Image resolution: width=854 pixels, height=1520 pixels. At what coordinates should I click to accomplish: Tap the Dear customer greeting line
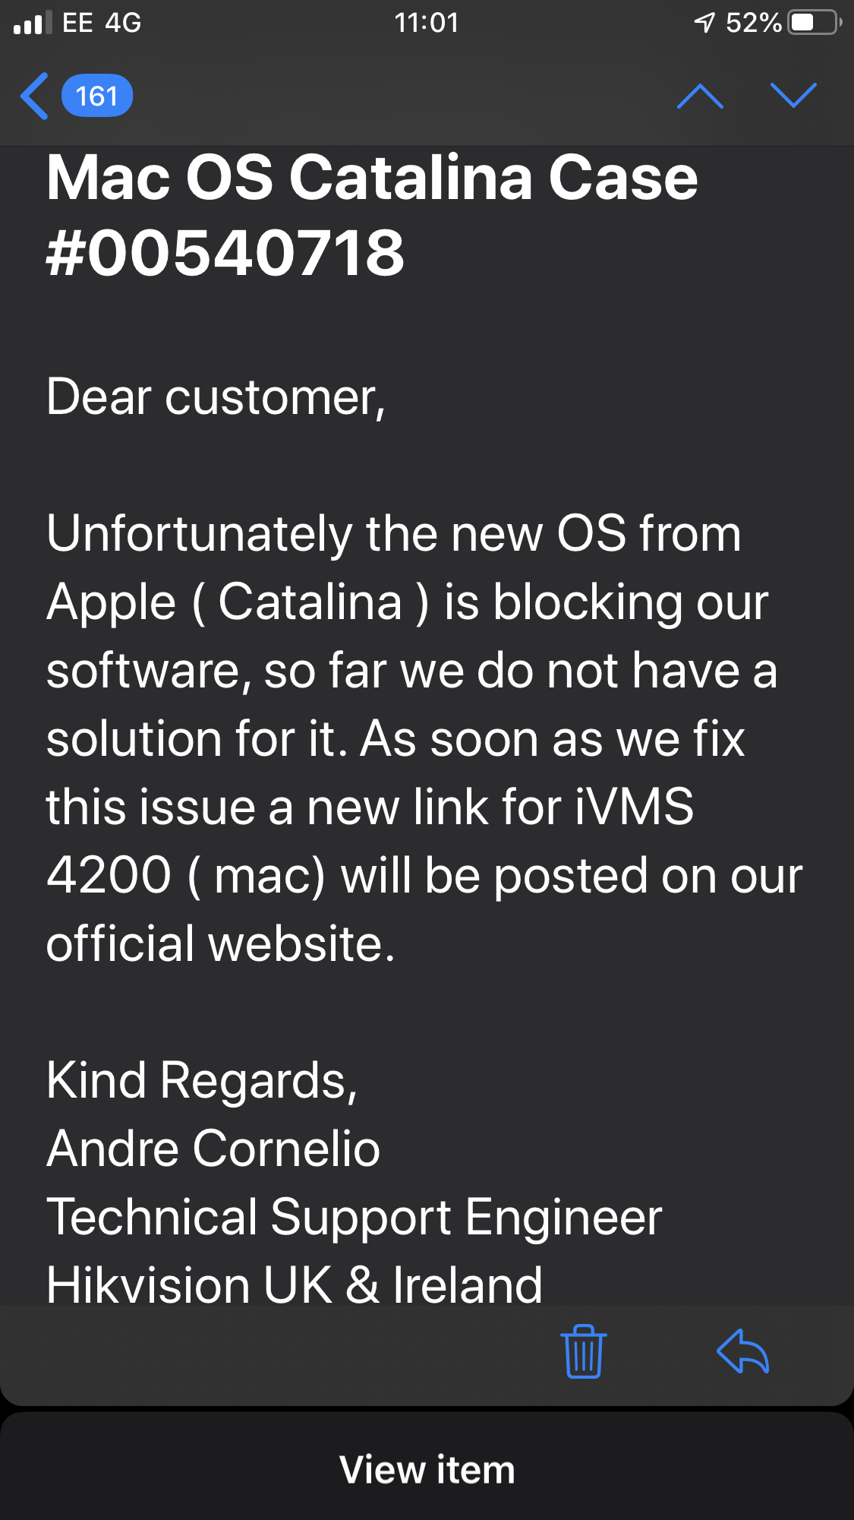tap(216, 397)
